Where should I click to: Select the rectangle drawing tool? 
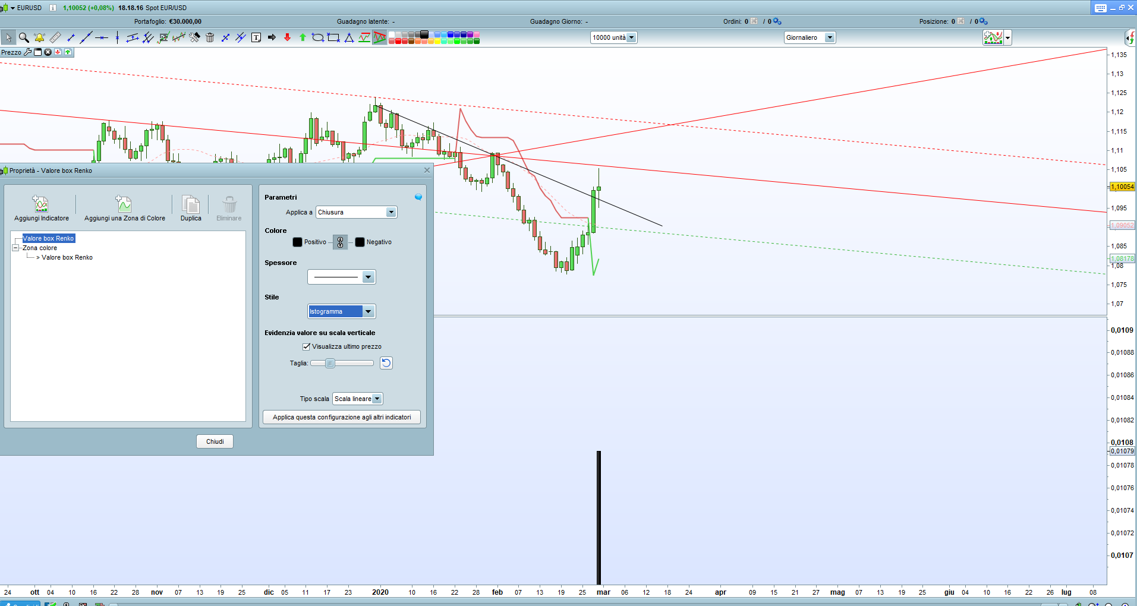[333, 37]
